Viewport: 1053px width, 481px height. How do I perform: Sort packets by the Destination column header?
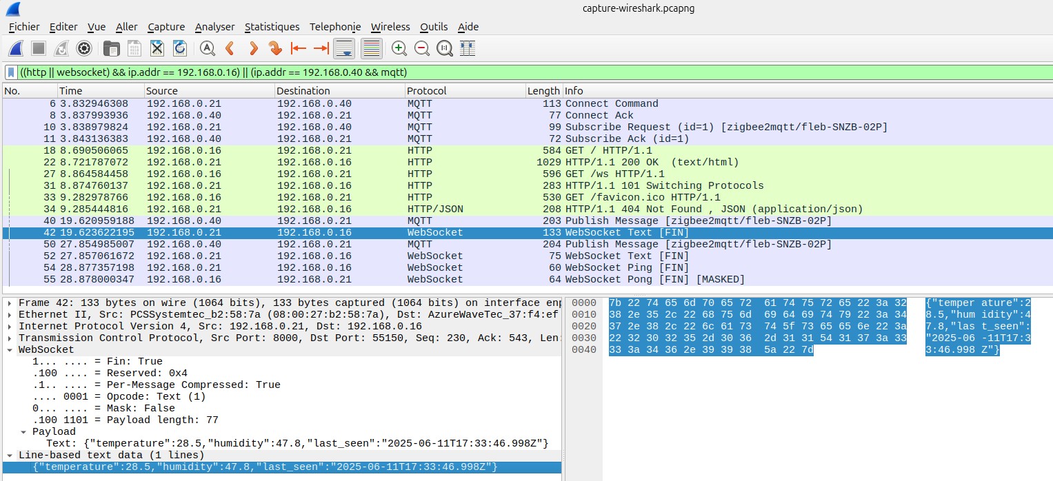coord(340,91)
